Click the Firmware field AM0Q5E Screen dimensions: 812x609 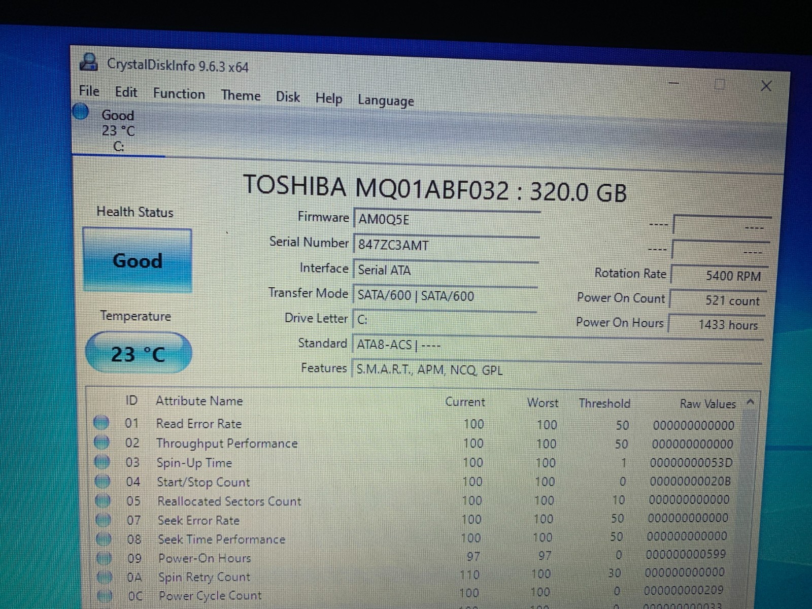(446, 220)
